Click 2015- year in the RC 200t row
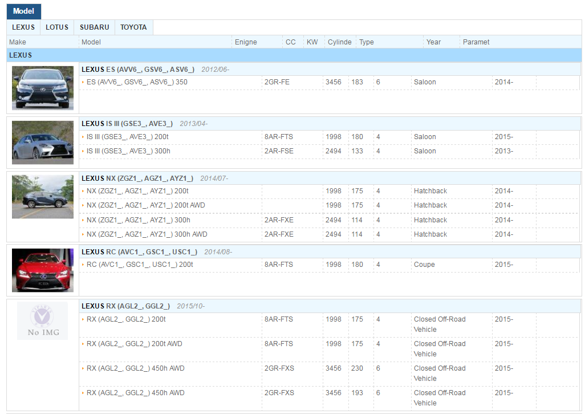This screenshot has width=585, height=414. pyautogui.click(x=504, y=265)
